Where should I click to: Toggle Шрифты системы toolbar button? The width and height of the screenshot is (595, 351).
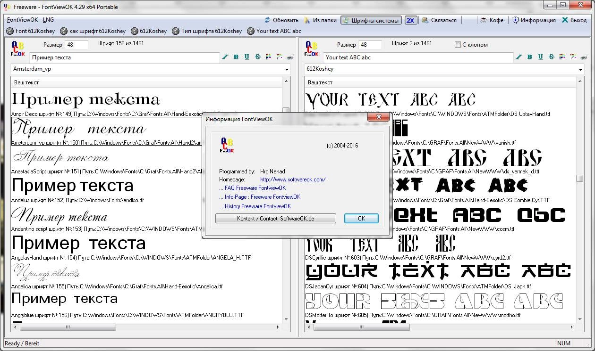371,20
